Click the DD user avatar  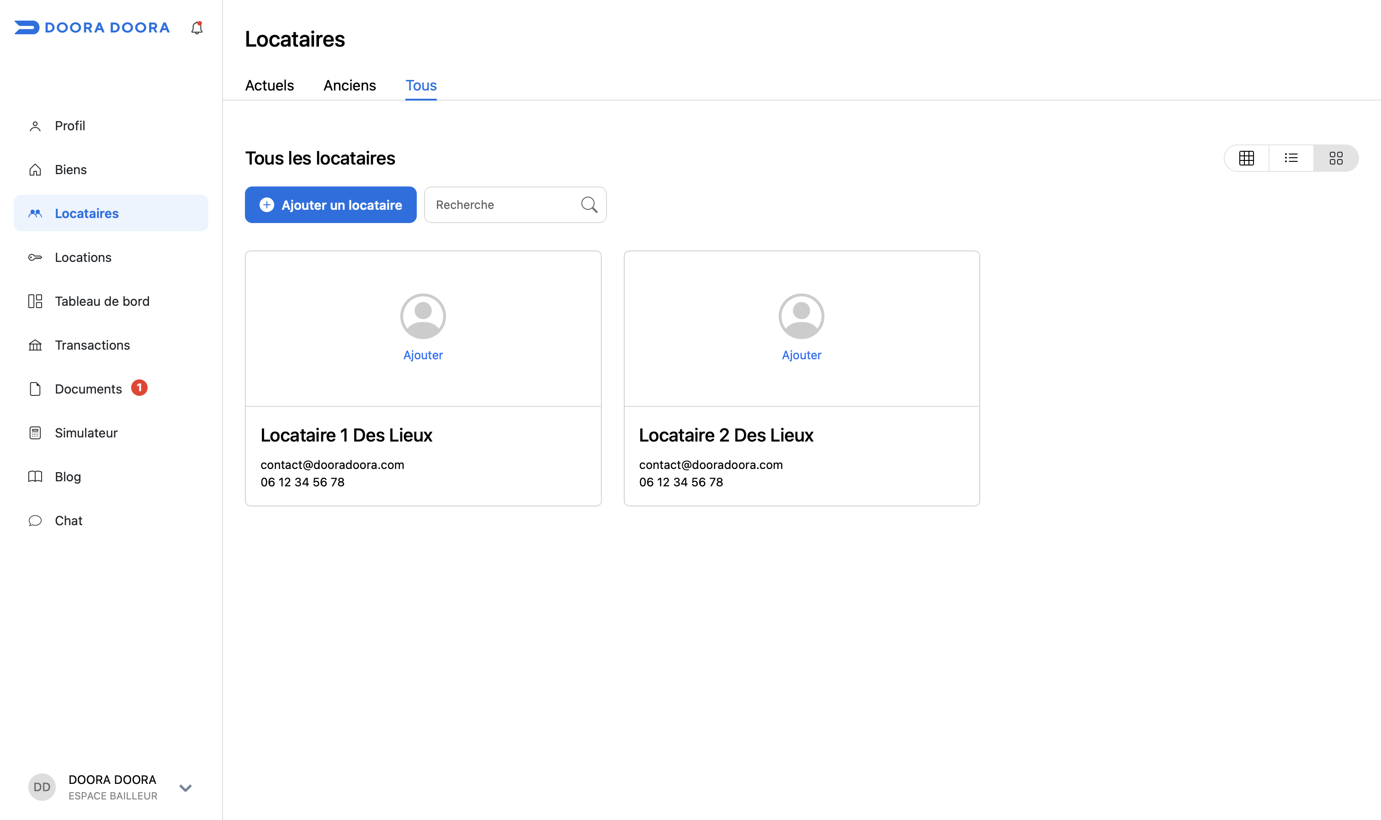tap(42, 787)
